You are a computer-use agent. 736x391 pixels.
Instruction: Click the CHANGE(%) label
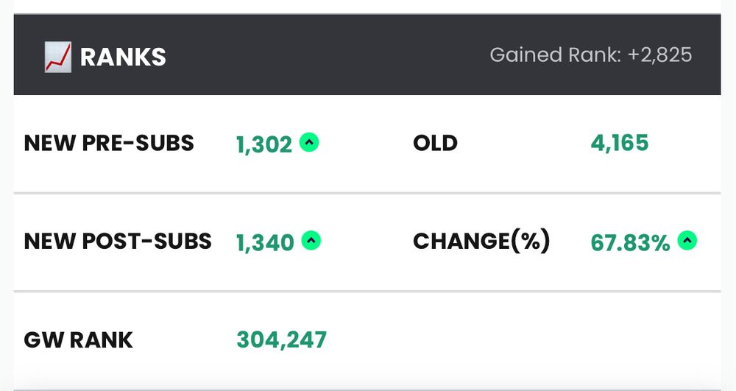(481, 242)
